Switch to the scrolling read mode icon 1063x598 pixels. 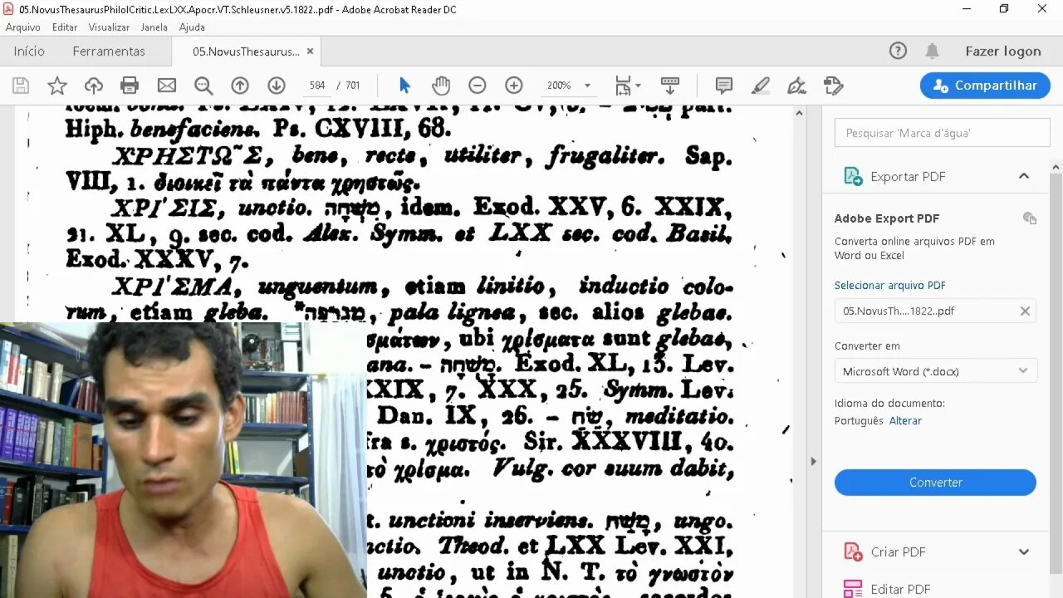click(670, 86)
